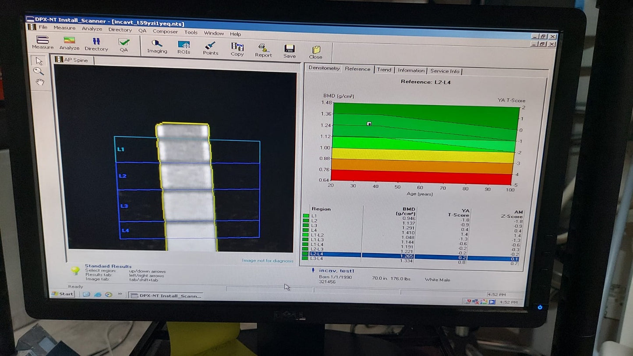This screenshot has width=633, height=356.
Task: Click the Windows Start button
Action: (x=63, y=294)
